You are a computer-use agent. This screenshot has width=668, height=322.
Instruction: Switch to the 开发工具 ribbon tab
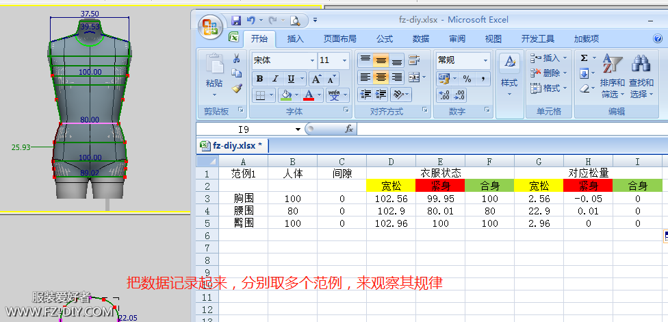tap(538, 39)
